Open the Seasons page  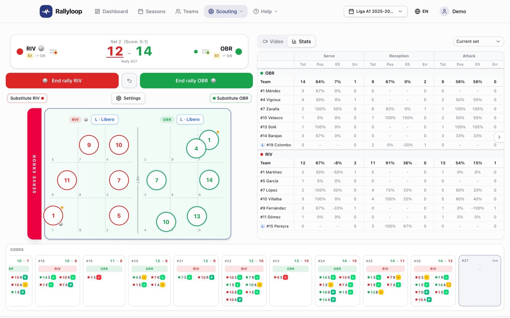152,11
